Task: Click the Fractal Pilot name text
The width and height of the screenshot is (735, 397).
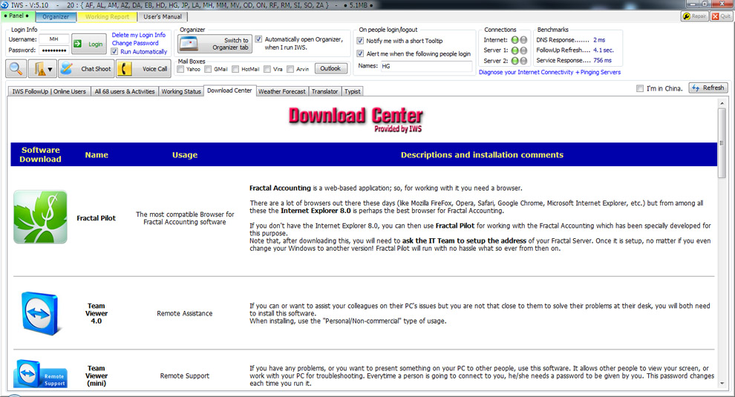Action: point(96,218)
